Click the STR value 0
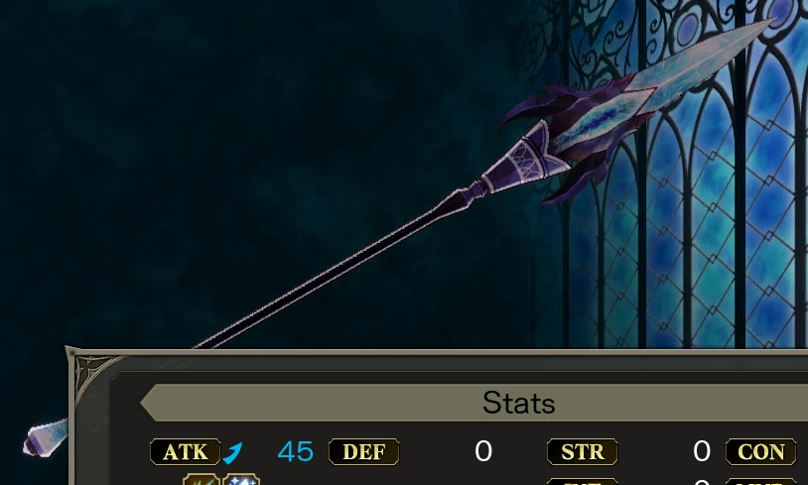Viewport: 808px width, 485px height. tap(702, 451)
